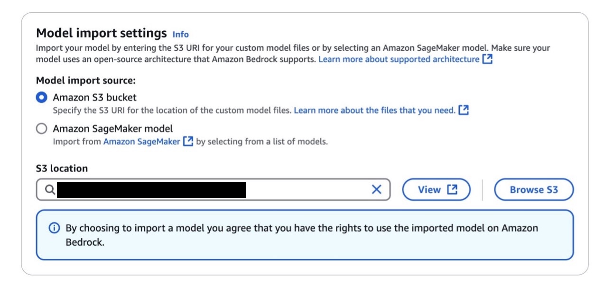Select the Amazon S3 bucket radio button
613x287 pixels.
pyautogui.click(x=42, y=98)
